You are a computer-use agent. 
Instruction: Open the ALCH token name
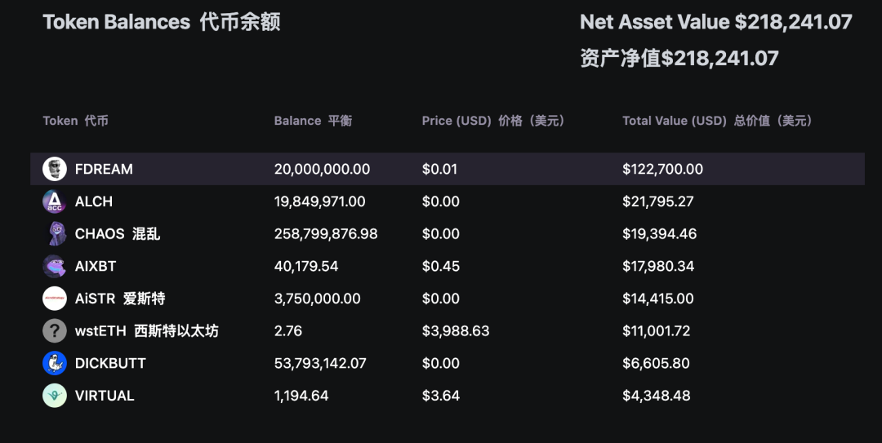pos(94,202)
